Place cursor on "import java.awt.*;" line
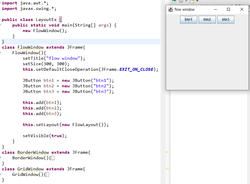 [25, 3]
